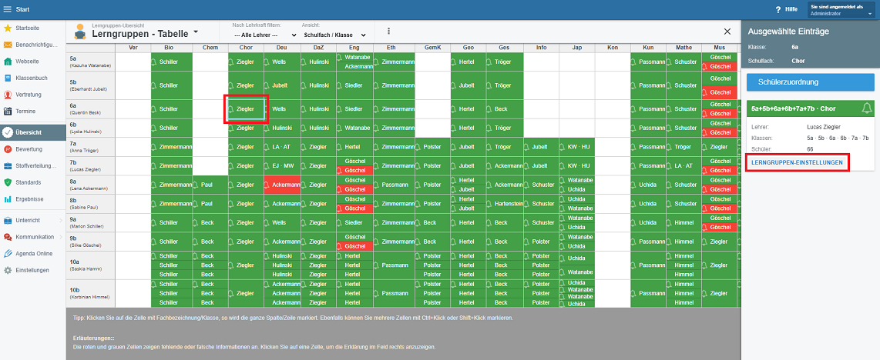
Task: Click the bell icon in the Chor group header
Action: coord(866,108)
